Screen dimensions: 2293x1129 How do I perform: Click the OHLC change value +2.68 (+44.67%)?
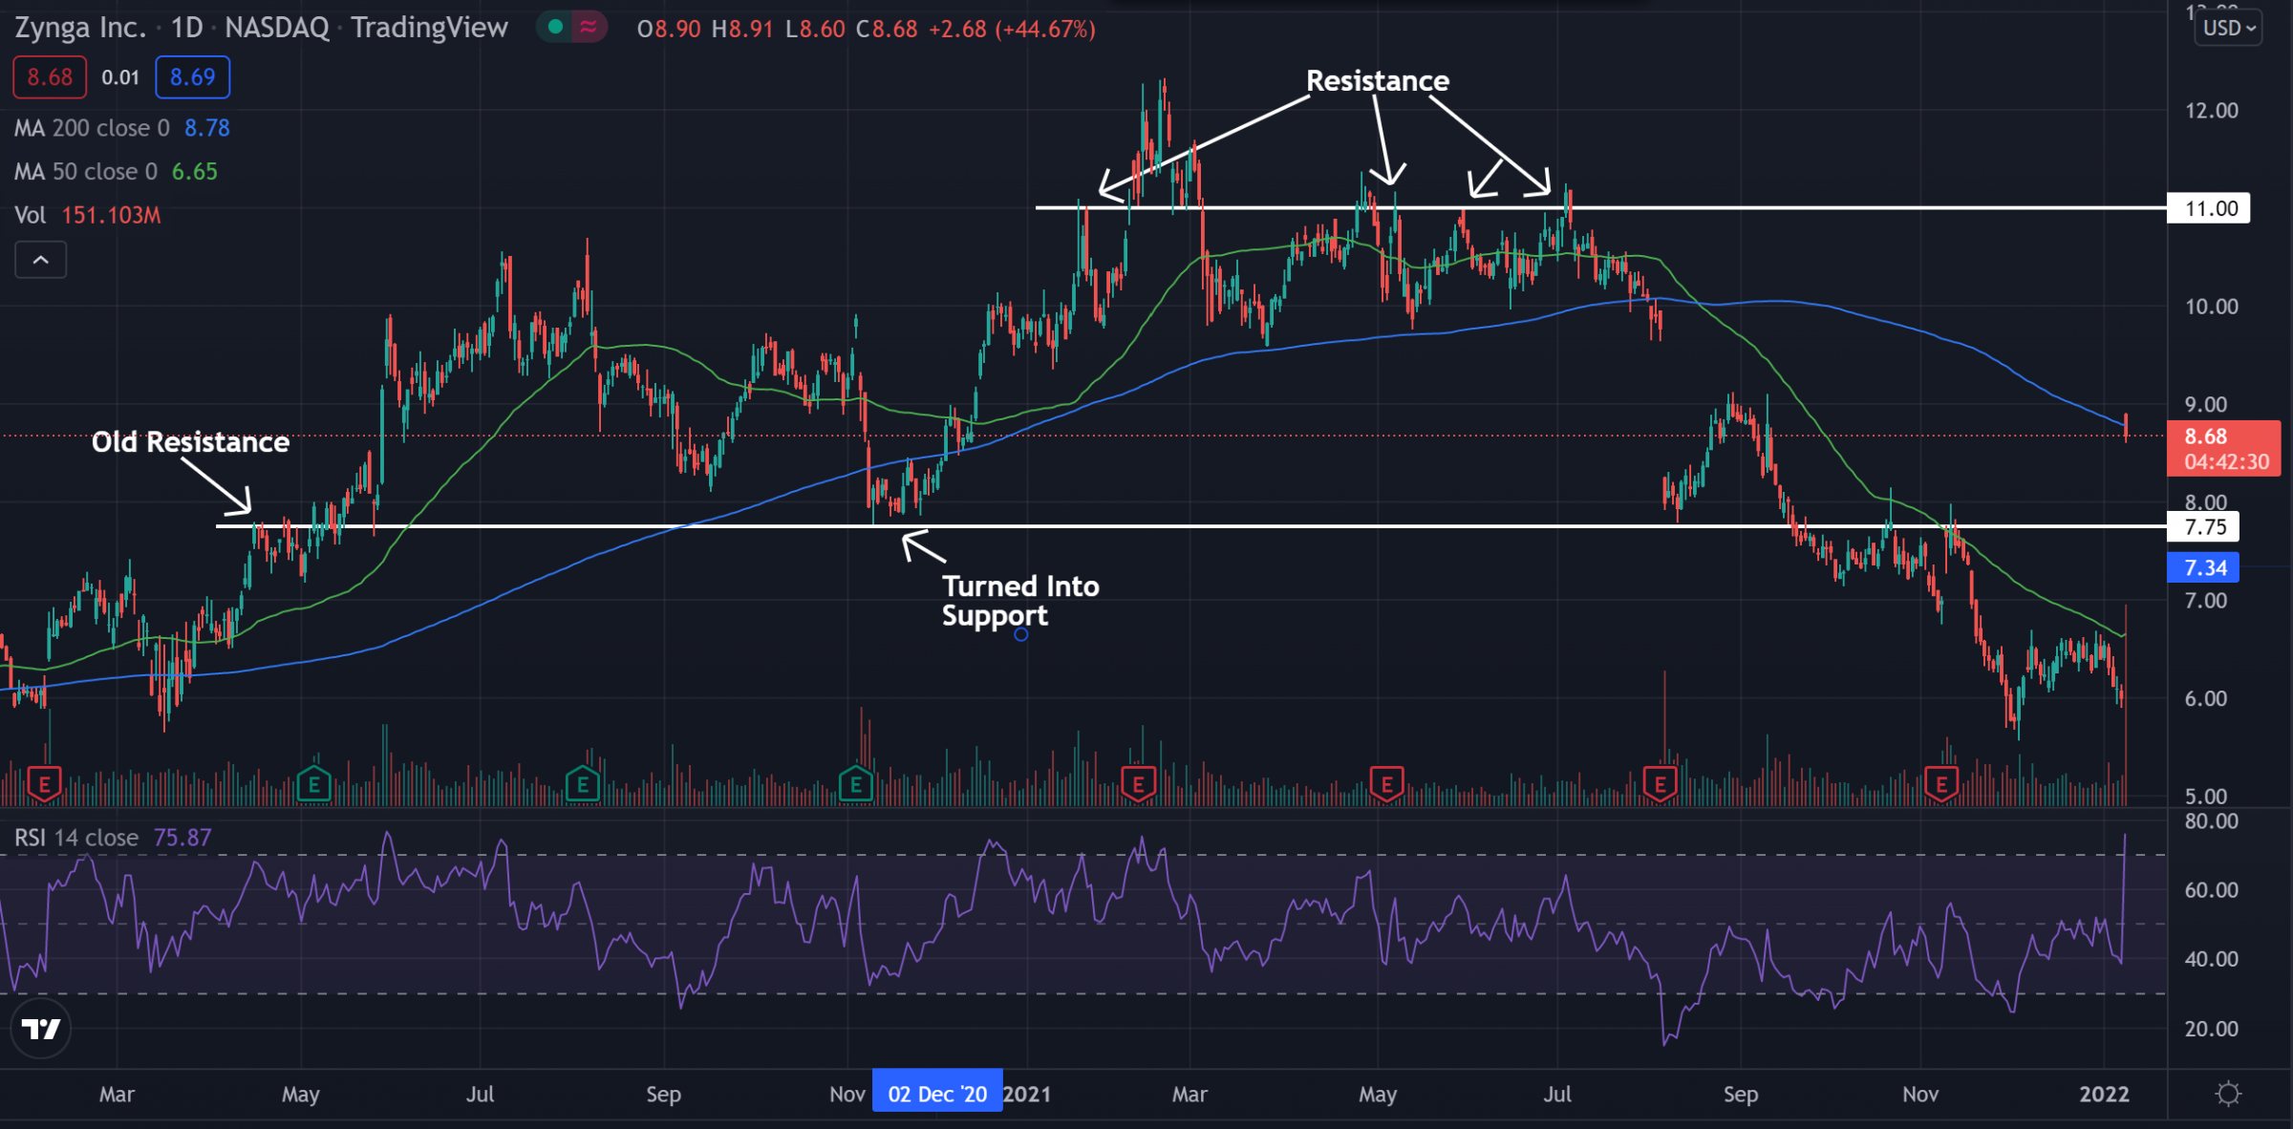pyautogui.click(x=1012, y=29)
